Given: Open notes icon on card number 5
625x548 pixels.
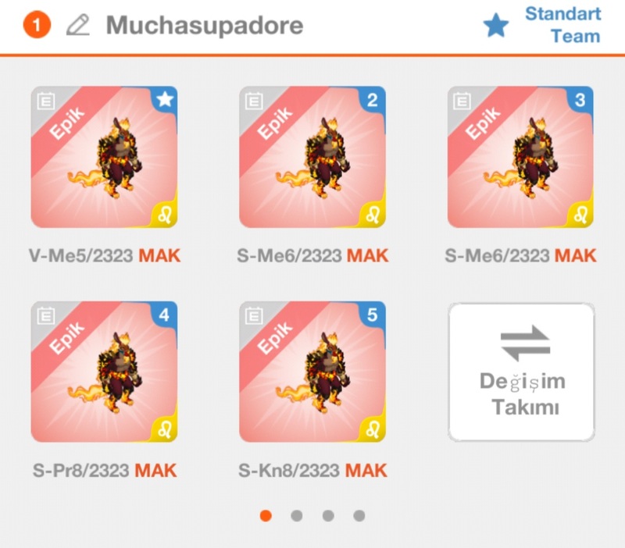Looking at the screenshot, I should coord(254,316).
